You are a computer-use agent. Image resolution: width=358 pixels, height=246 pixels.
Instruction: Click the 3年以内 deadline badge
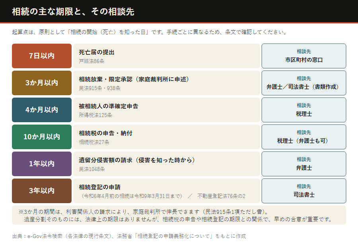click(x=42, y=191)
